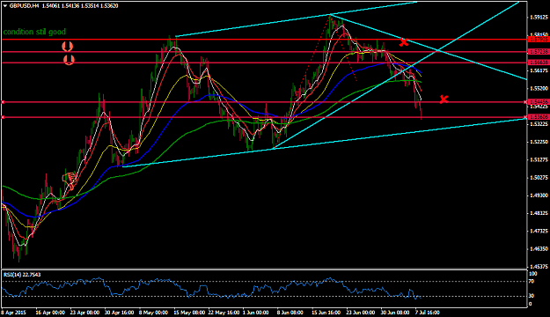Click the 1.54061 open price value
This screenshot has height=317, width=550.
tap(51, 5)
